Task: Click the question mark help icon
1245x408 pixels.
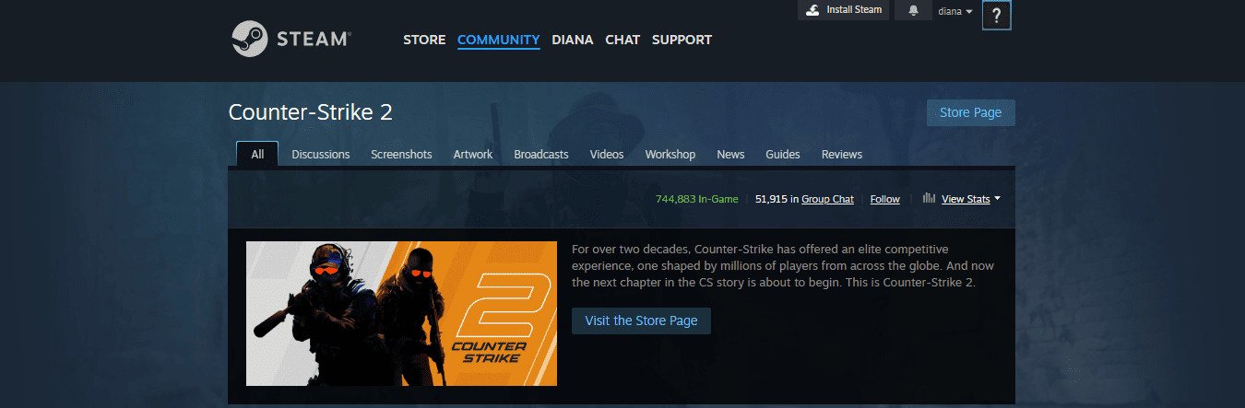Action: (996, 16)
